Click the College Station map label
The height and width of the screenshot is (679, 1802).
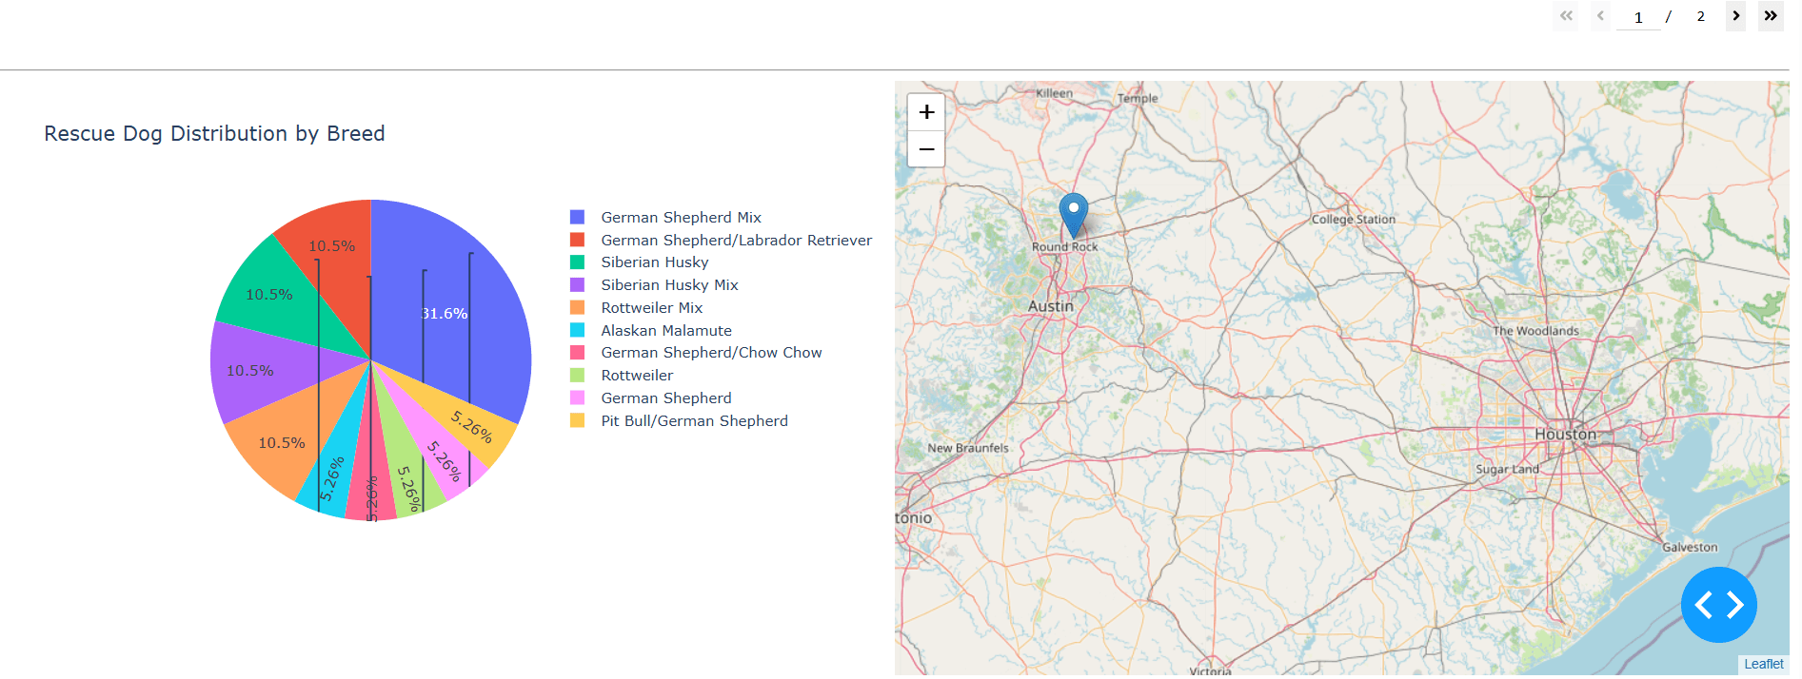point(1354,220)
